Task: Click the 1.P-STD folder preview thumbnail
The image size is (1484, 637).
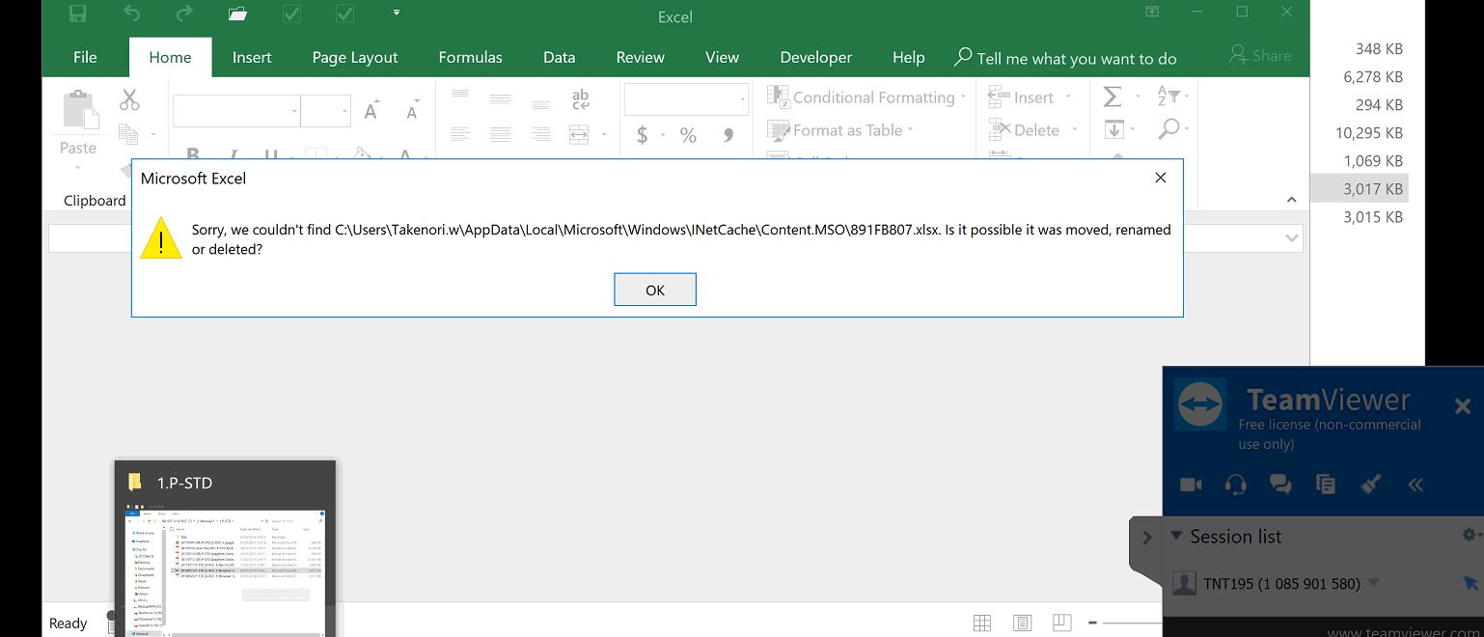Action: 227,550
